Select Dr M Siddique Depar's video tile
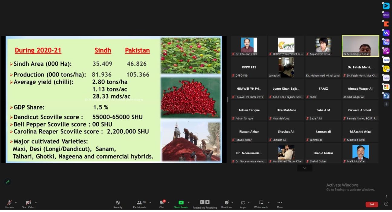The height and width of the screenshot is (212, 392). (x=360, y=46)
